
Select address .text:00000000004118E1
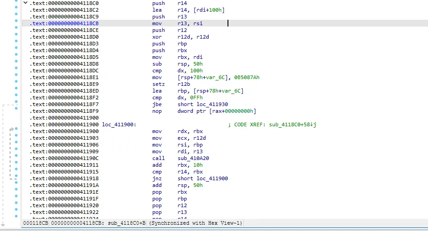(x=64, y=77)
